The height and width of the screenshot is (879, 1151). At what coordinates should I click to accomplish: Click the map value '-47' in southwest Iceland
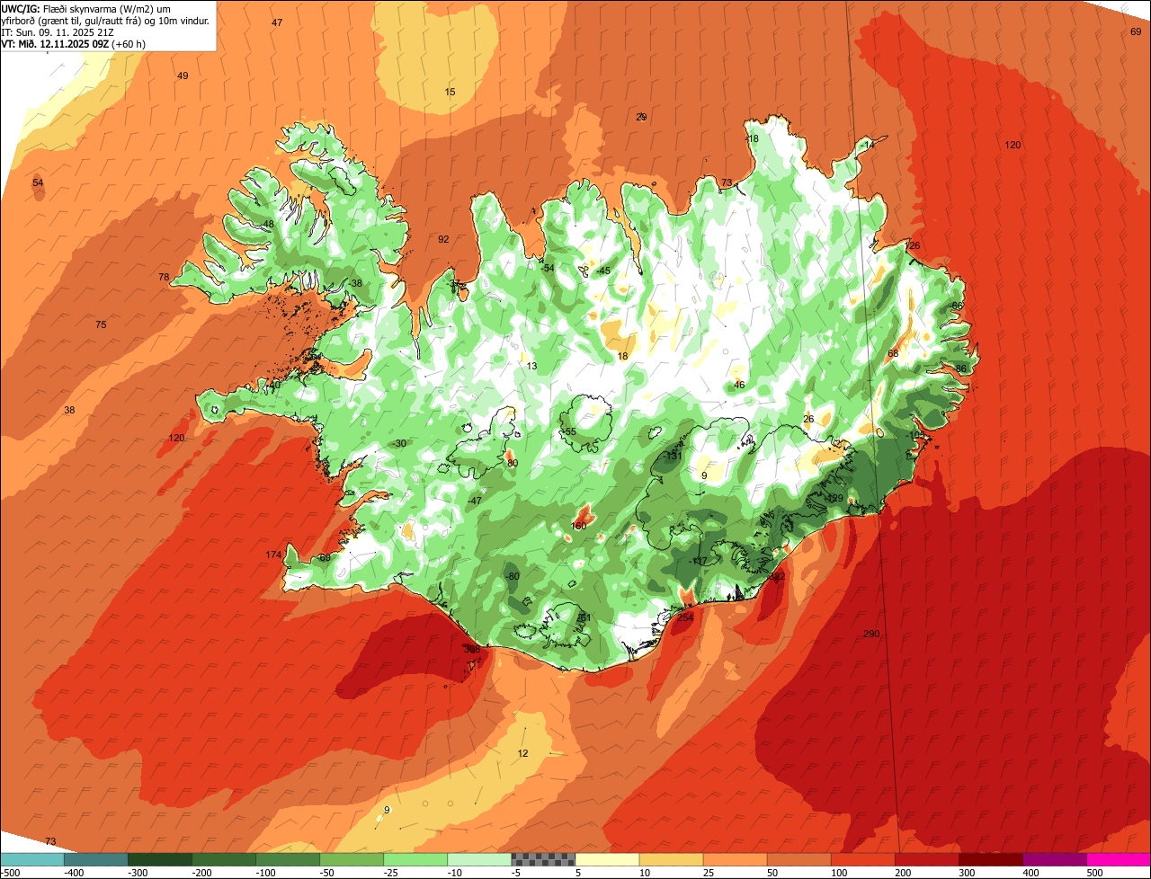(475, 501)
